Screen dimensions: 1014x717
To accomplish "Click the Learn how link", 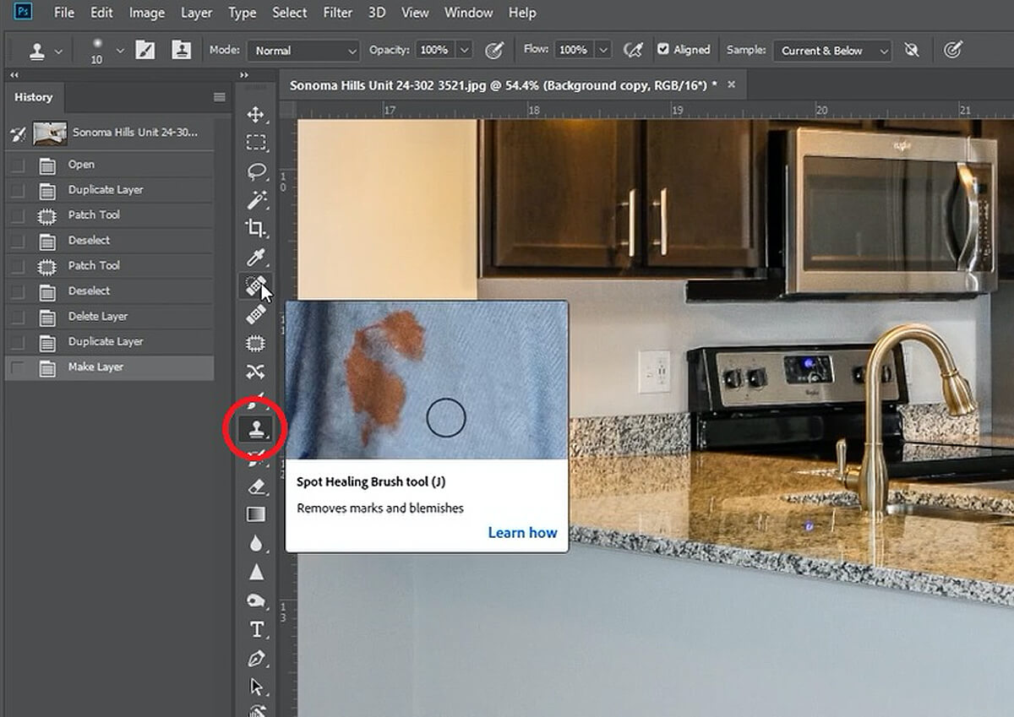I will 522,532.
